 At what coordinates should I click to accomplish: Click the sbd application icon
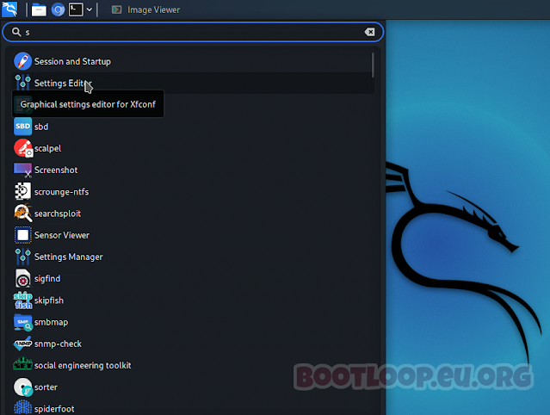22,127
